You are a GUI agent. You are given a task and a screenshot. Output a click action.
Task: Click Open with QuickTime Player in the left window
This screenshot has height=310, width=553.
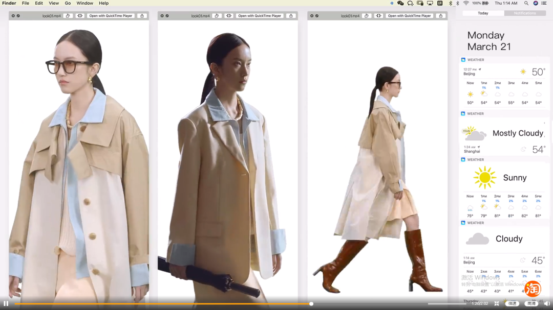[111, 16]
